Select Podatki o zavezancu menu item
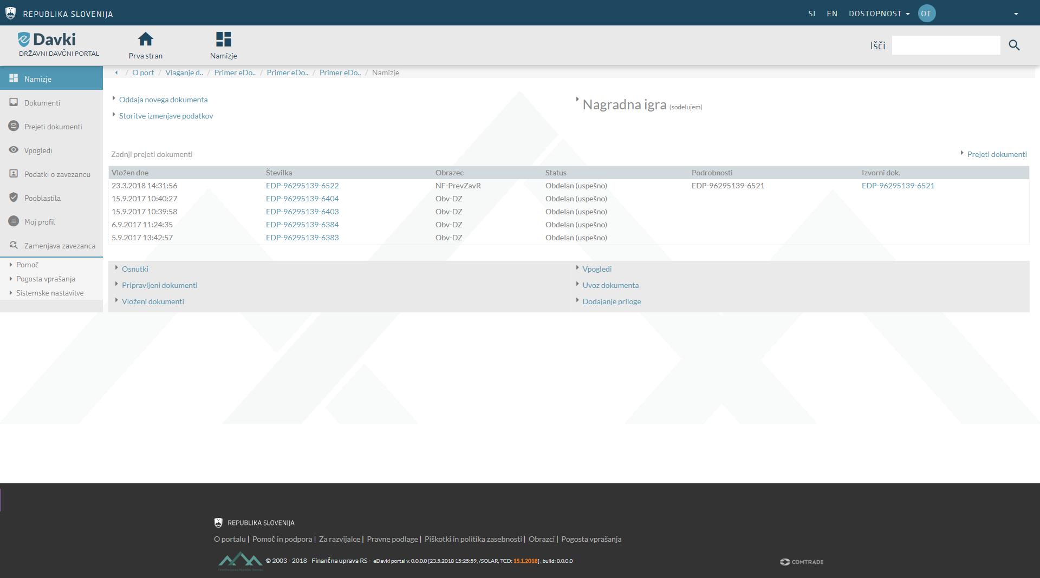 [57, 174]
